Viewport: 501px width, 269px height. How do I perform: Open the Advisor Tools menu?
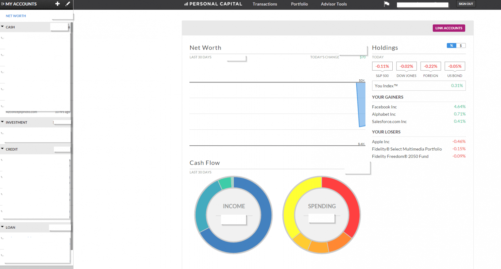[x=334, y=4]
